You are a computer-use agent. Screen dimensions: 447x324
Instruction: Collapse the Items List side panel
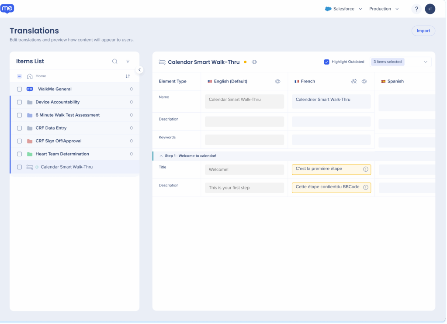point(139,70)
